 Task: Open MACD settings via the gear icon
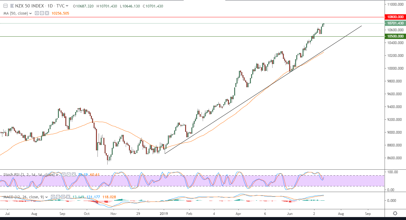(58, 197)
